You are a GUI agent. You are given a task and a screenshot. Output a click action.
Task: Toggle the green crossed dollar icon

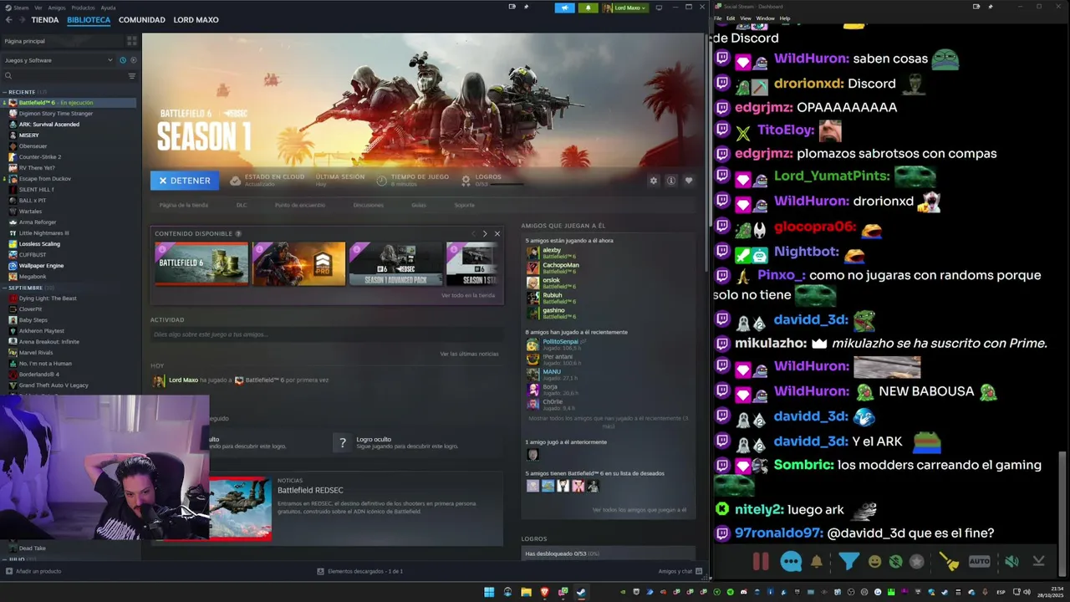(x=895, y=562)
